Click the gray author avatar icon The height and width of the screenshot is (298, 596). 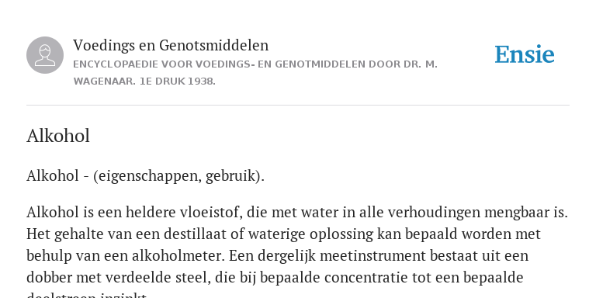(45, 55)
